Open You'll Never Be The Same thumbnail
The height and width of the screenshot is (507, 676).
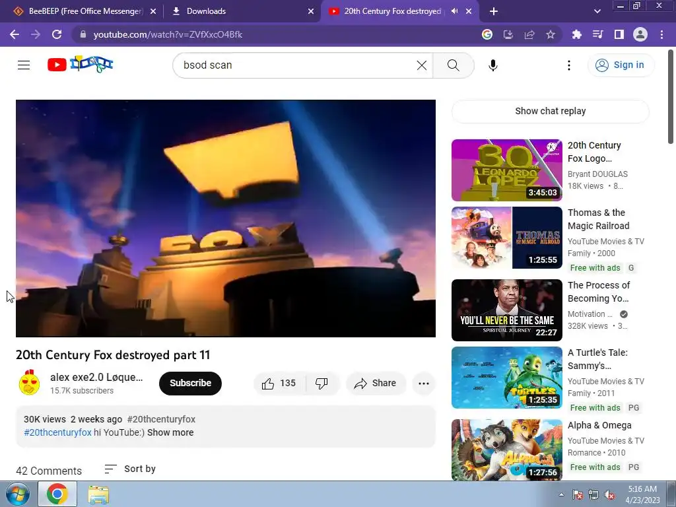(x=506, y=310)
